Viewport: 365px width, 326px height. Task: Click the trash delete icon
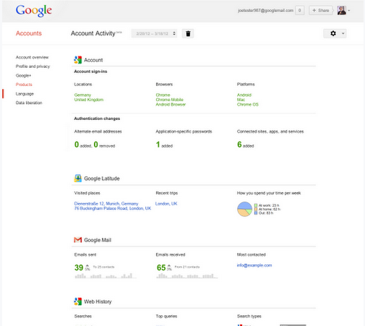tap(188, 33)
